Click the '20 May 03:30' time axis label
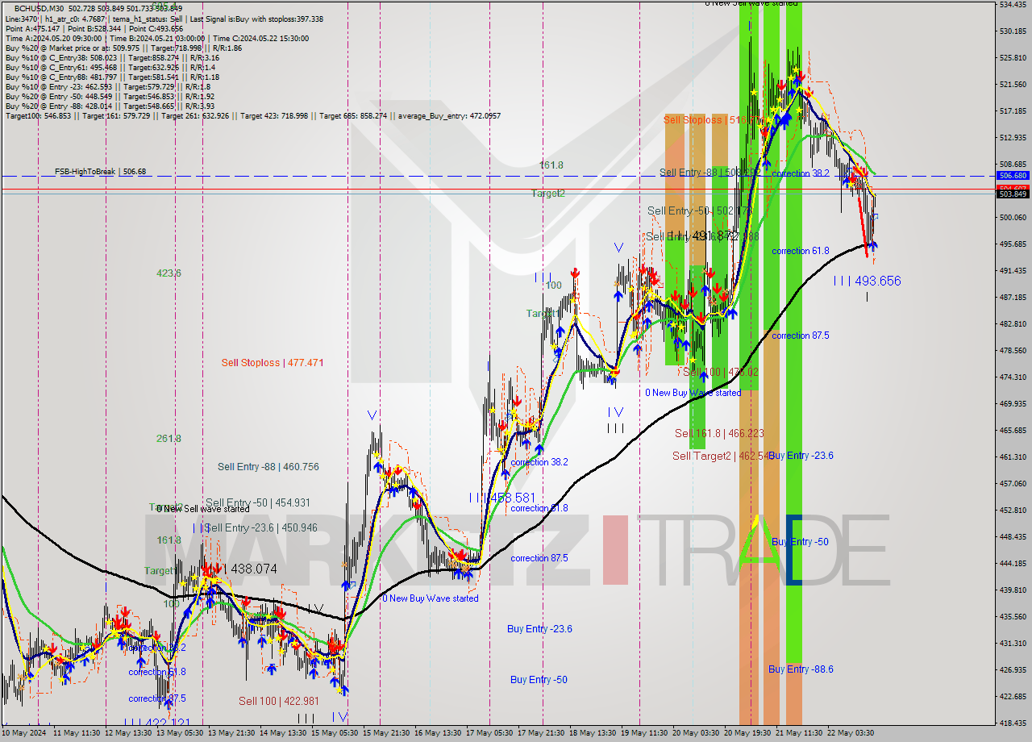This screenshot has width=1032, height=742. click(696, 733)
